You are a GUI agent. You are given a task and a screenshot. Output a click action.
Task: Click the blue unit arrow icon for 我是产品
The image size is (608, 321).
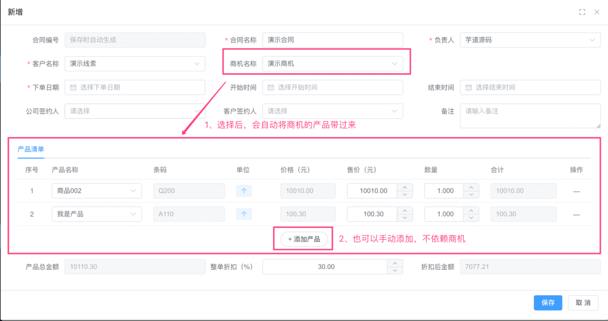click(x=243, y=214)
